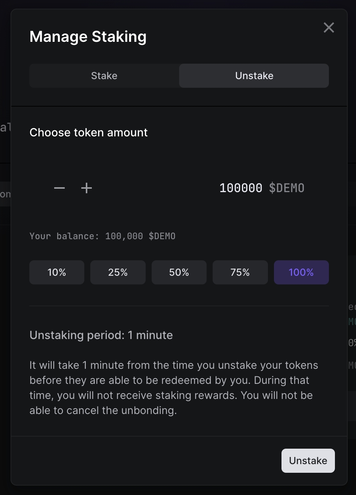Click the $DEMO symbol beside the amount
Screen dimensions: 356x495
tap(287, 188)
